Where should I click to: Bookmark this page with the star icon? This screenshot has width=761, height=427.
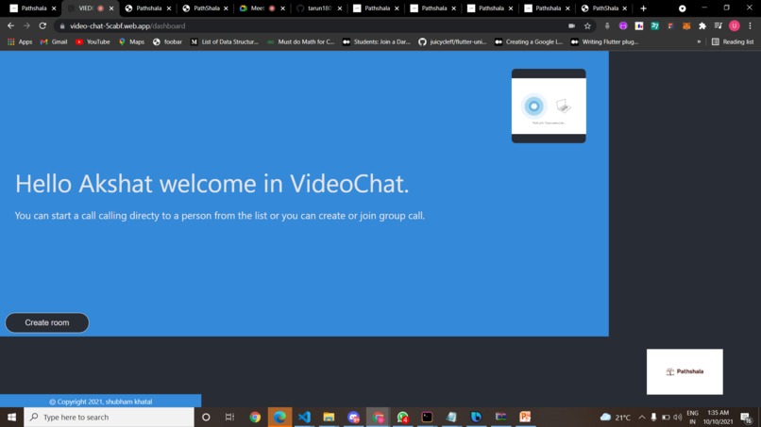coord(587,25)
